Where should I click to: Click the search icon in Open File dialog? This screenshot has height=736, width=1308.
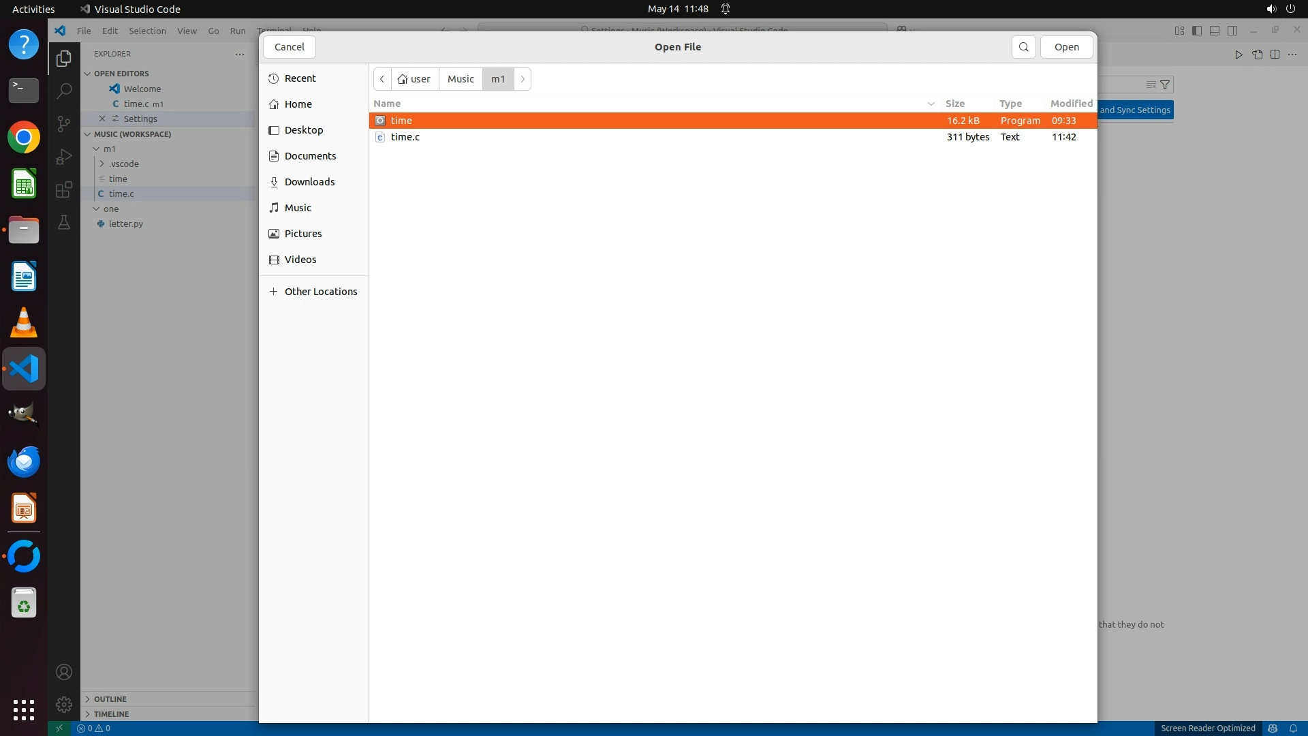tap(1023, 47)
